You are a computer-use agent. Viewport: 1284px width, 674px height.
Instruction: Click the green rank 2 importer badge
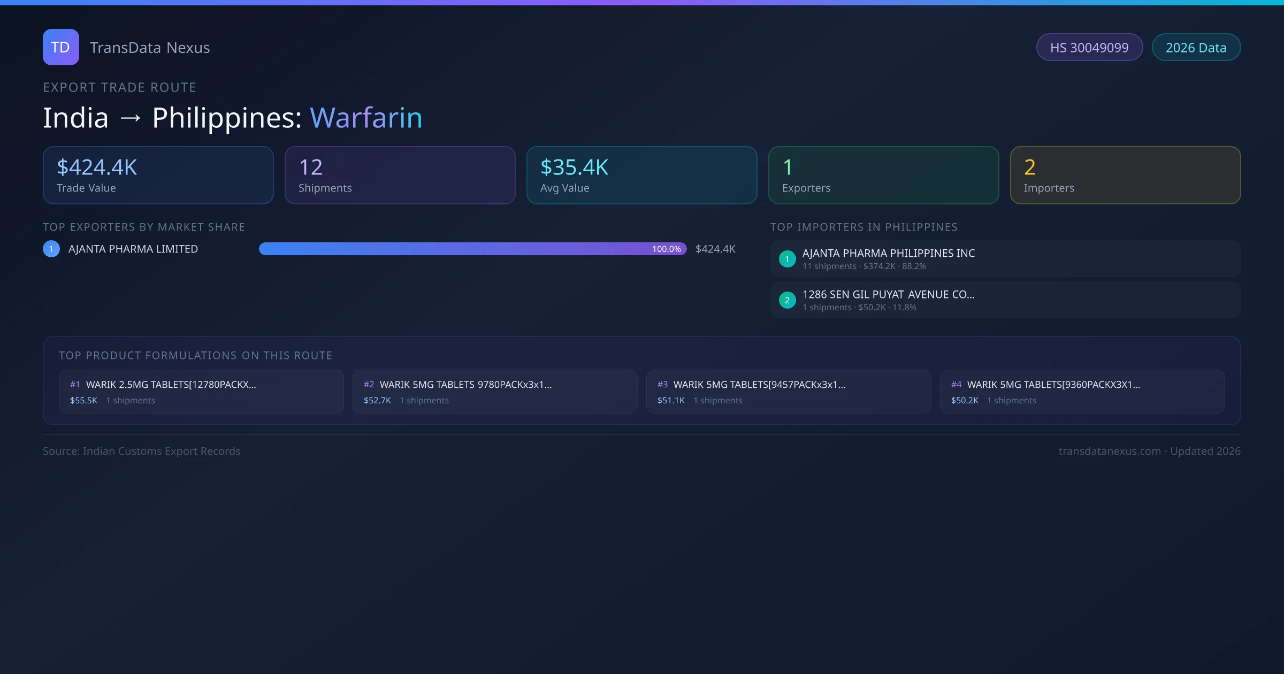(x=787, y=300)
